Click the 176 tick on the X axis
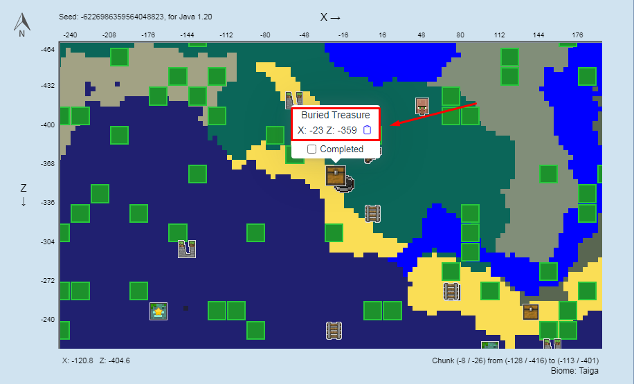This screenshot has height=384, width=634. click(577, 35)
